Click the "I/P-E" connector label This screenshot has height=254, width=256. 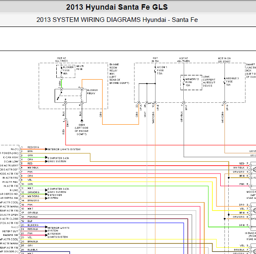158,107
